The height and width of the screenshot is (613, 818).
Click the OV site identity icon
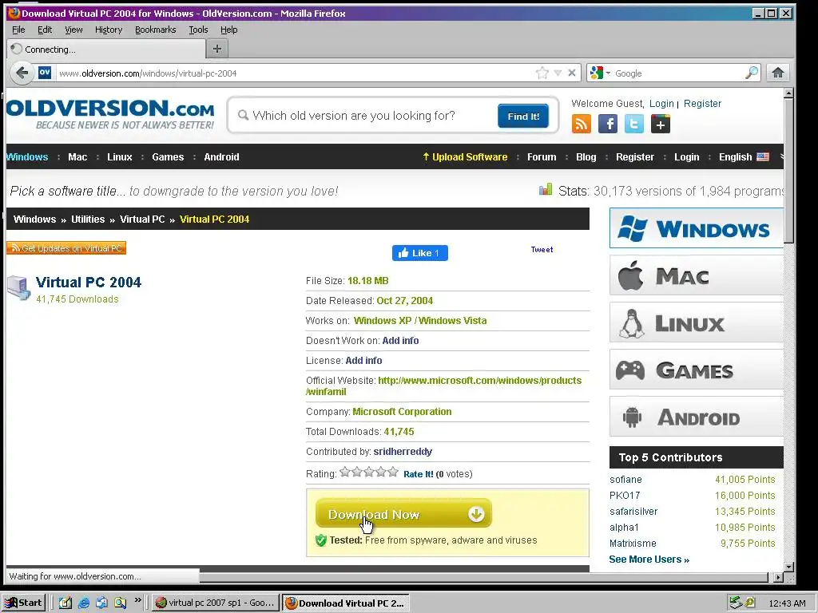pos(45,73)
